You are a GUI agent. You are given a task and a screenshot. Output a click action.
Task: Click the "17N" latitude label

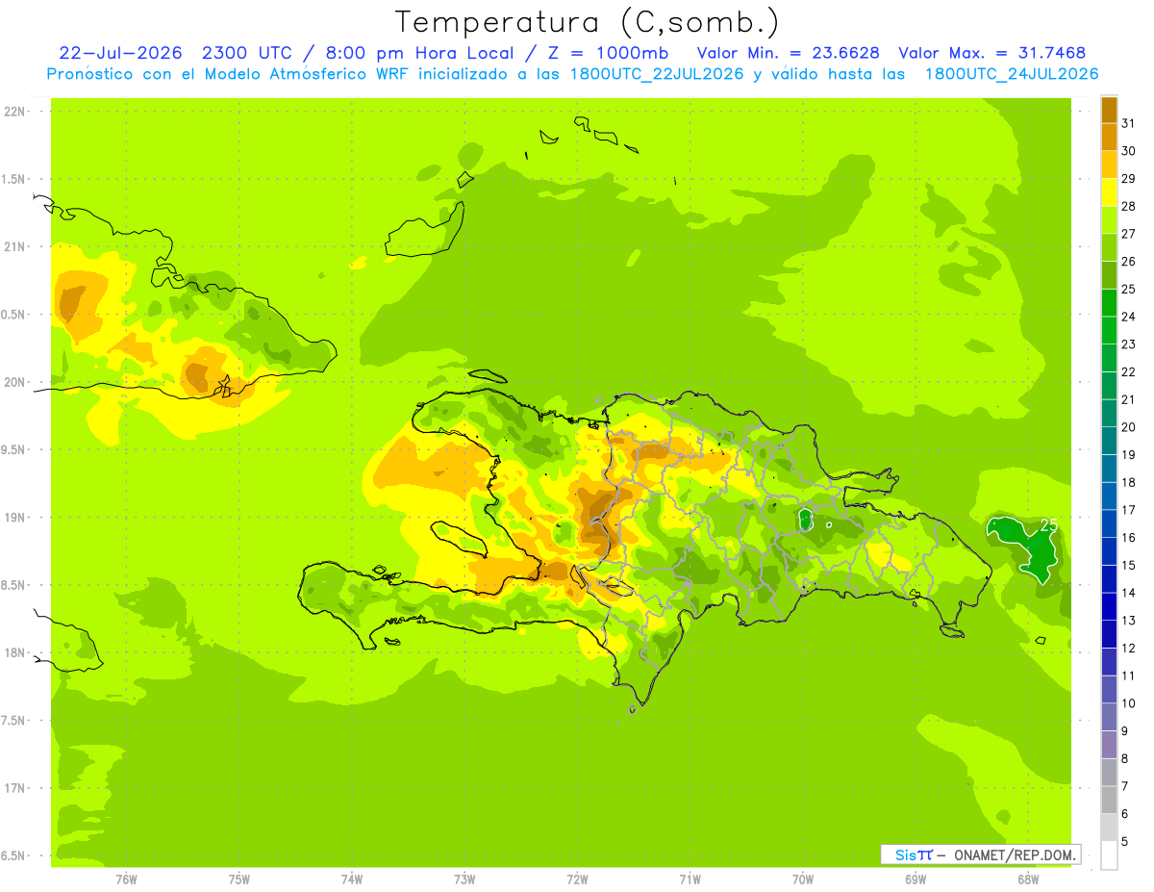coord(13,788)
